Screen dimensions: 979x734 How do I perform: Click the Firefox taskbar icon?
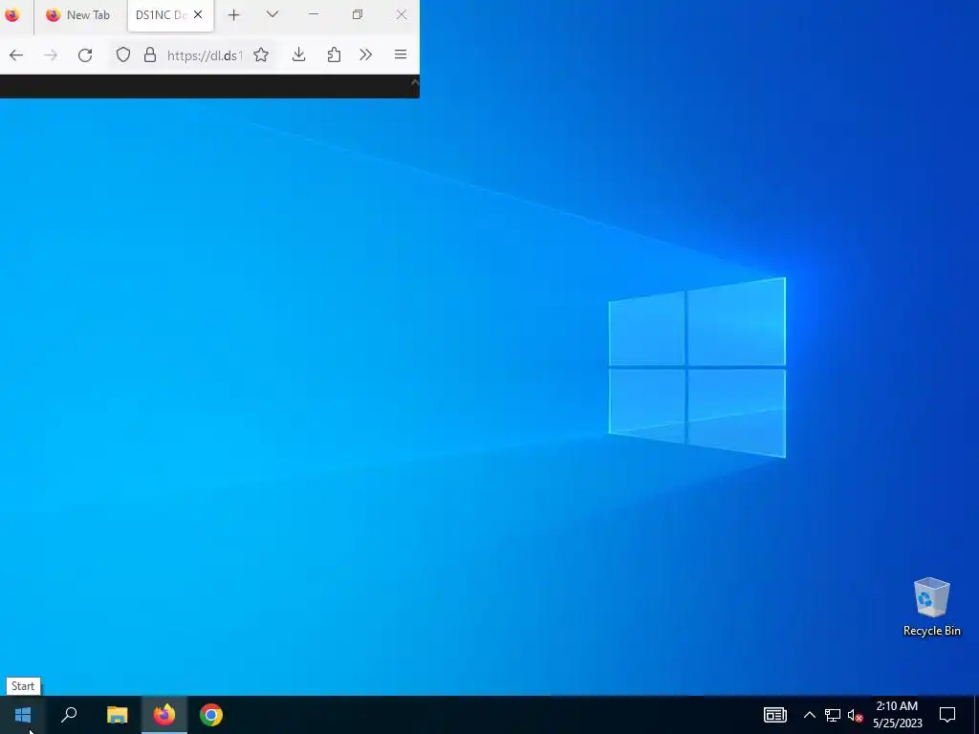pyautogui.click(x=164, y=715)
